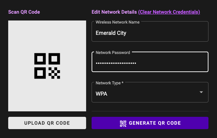Click the Edit Network Details heading
Screen dimensions: 217x138
point(114,12)
